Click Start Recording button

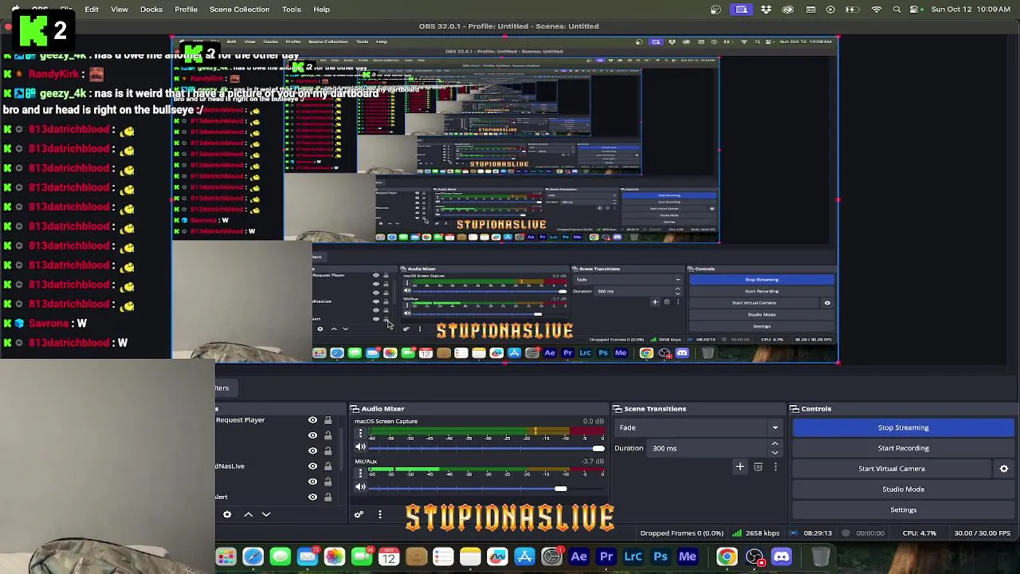903,448
